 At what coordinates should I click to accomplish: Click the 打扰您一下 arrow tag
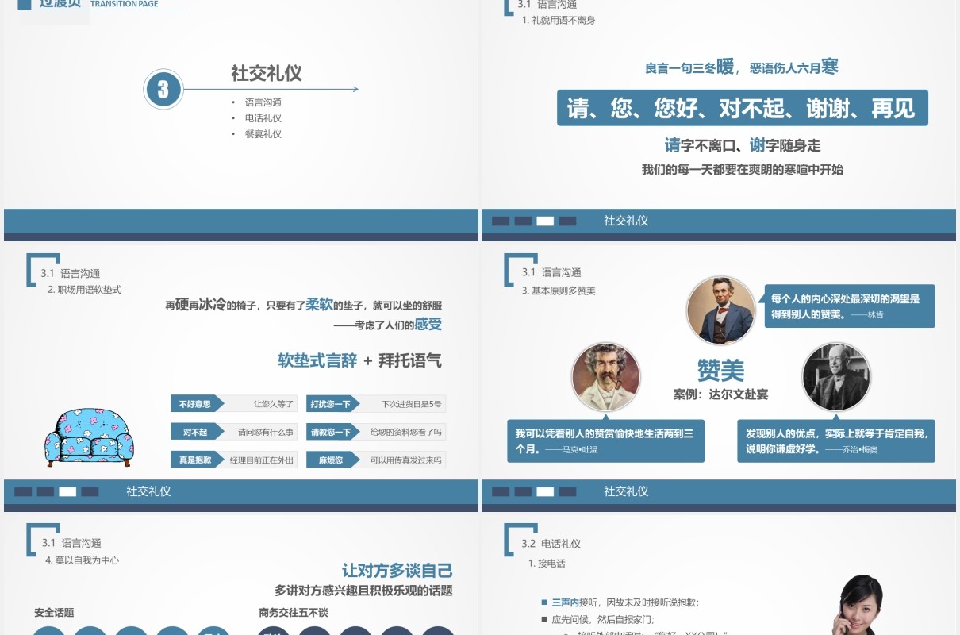tap(333, 404)
